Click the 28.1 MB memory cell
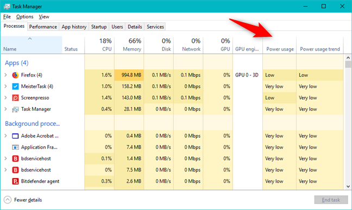The height and width of the screenshot is (210, 352). pyautogui.click(x=129, y=109)
